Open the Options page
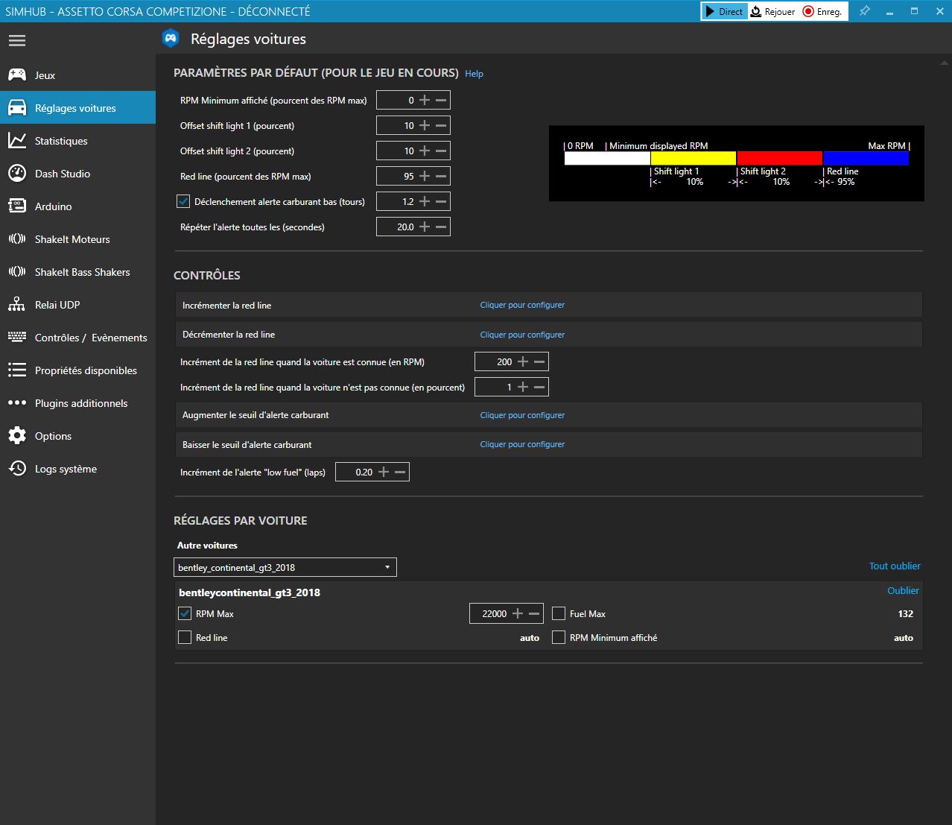Screen dimensions: 952x825 pyautogui.click(x=77, y=436)
